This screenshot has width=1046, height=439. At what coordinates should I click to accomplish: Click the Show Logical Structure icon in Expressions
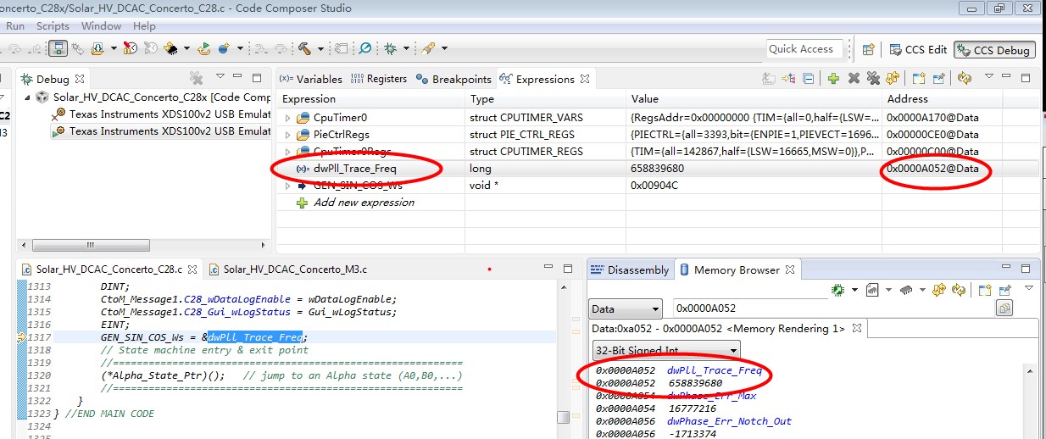(788, 78)
